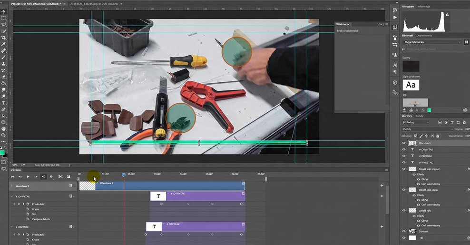Click the foreground green color swatch
This screenshot has width=470, height=245.
2,153
